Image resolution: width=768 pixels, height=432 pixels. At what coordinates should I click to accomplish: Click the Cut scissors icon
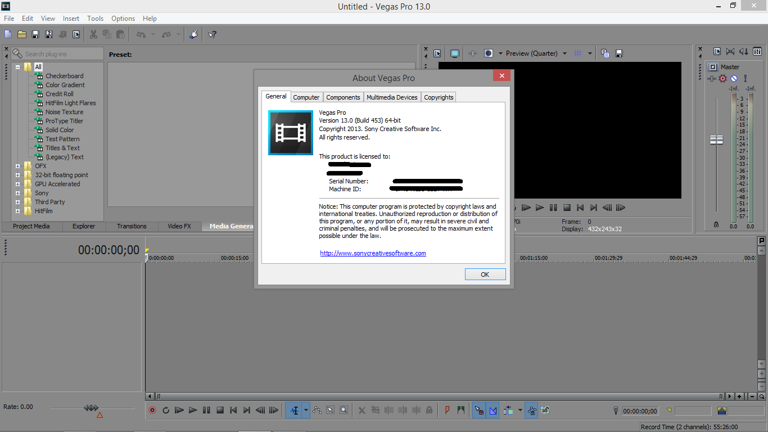point(93,34)
